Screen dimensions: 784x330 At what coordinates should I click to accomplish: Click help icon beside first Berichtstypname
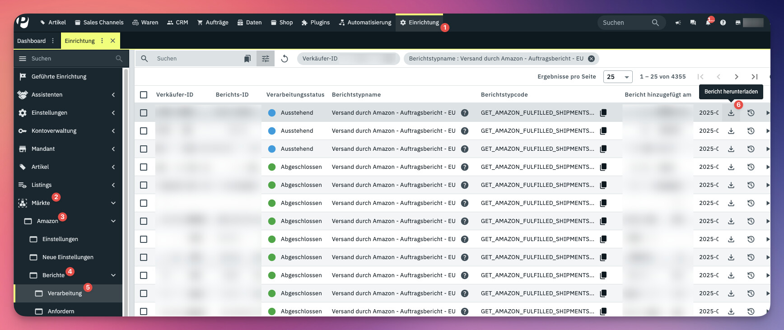(464, 113)
